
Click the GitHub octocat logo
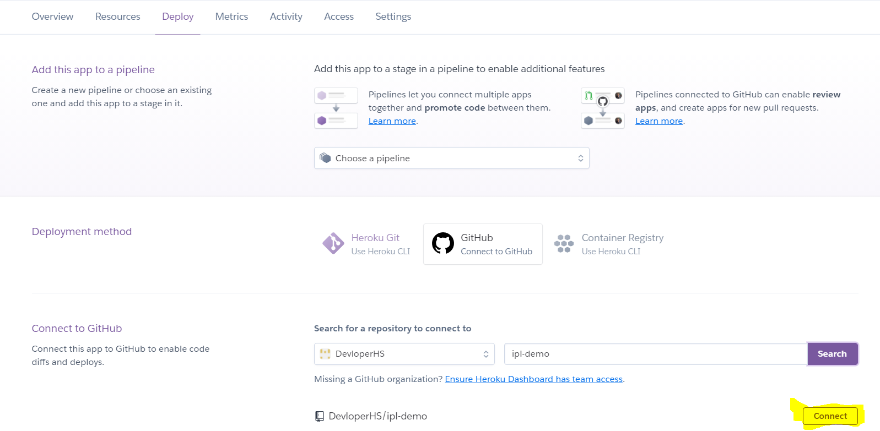pyautogui.click(x=442, y=243)
